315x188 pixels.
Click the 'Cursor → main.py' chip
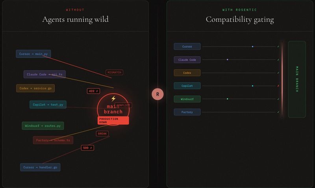click(33, 54)
